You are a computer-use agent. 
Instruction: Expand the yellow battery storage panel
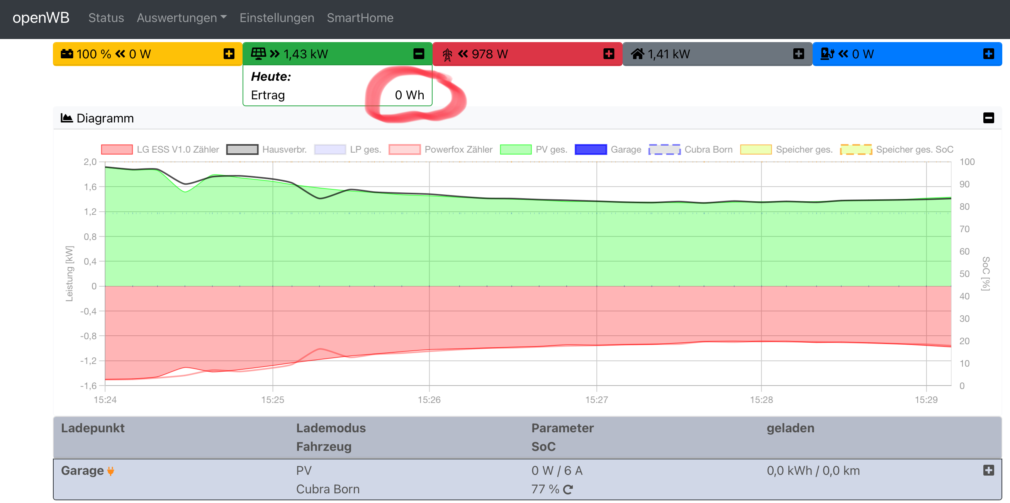[x=229, y=54]
